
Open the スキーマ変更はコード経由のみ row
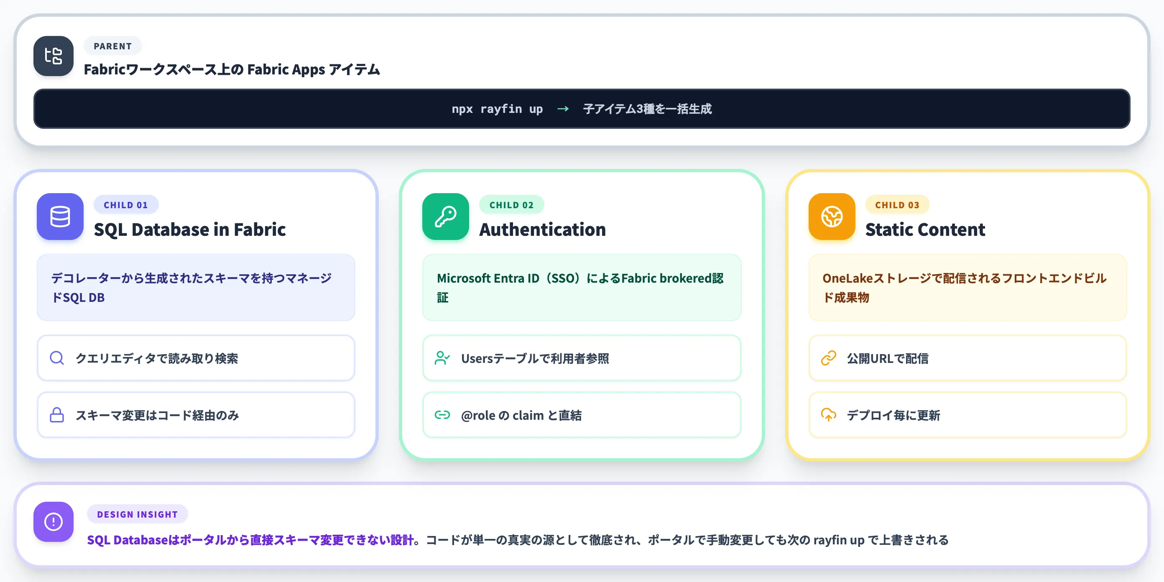click(x=196, y=415)
